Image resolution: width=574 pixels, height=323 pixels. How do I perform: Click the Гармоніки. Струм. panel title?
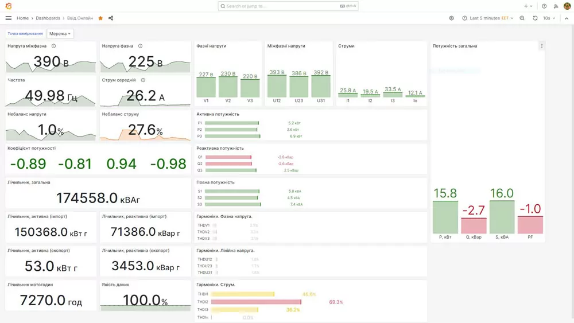[216, 285]
